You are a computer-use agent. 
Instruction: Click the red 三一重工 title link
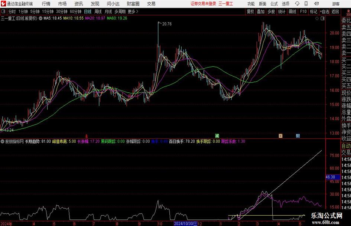[x=226, y=4]
